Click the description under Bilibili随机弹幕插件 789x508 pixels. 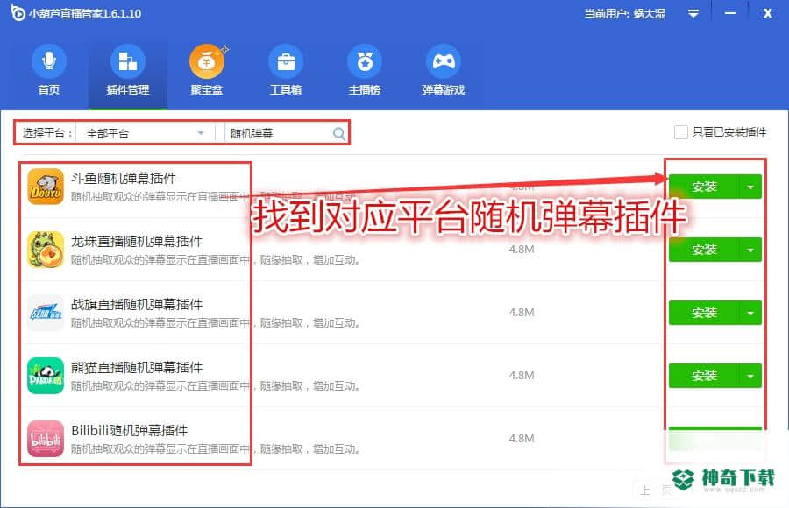[x=216, y=449]
